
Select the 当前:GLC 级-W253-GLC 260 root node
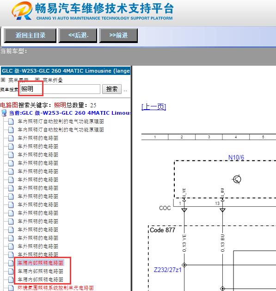(70, 113)
